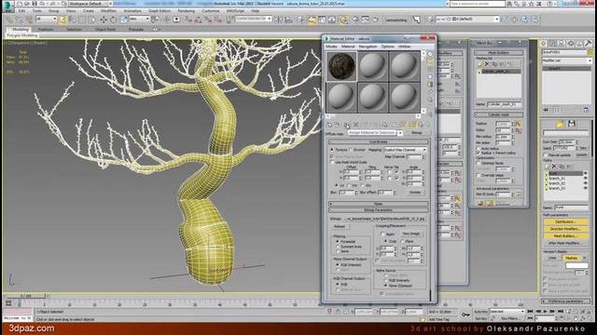Open the Create command panel tab
Viewport: 597px width, 335px height.
point(544,44)
